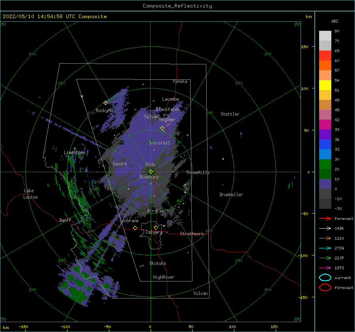Click the Drumheller town label
The height and width of the screenshot is (332, 355).
231,195
